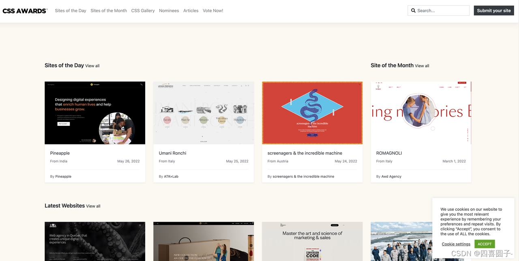View all Sites of the Day
The width and height of the screenshot is (519, 261).
pos(92,66)
